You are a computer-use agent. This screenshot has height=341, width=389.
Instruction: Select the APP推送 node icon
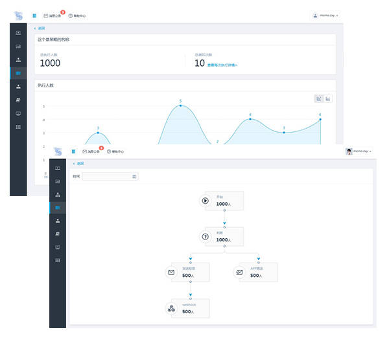(x=239, y=272)
